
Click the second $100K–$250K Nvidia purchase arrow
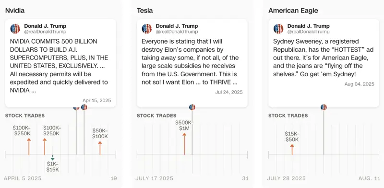(x=45, y=146)
